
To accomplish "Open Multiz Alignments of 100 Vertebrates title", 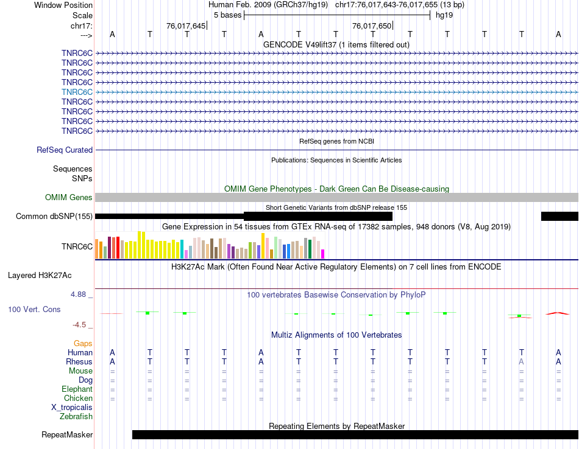I will click(336, 335).
